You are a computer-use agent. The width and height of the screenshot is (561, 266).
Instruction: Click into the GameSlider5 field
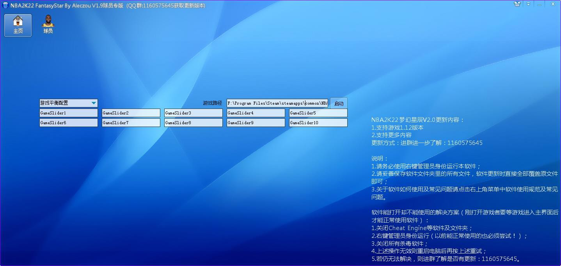[318, 113]
